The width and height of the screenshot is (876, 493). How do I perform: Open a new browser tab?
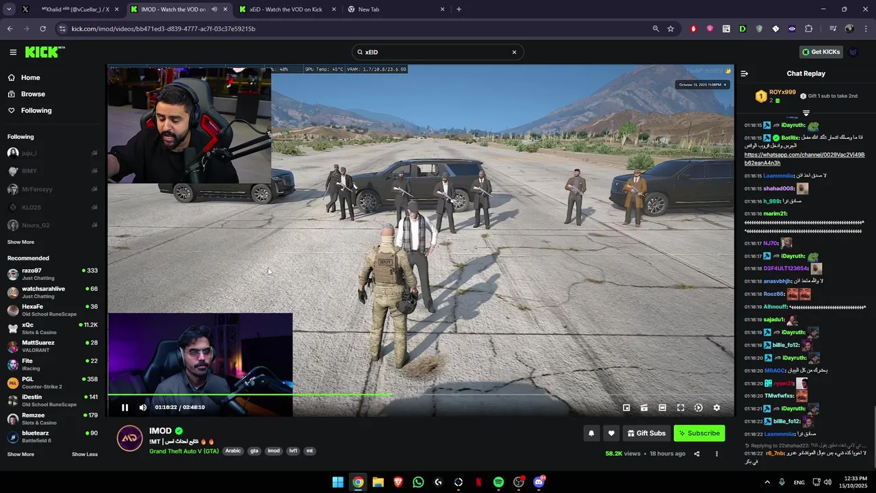pos(459,10)
